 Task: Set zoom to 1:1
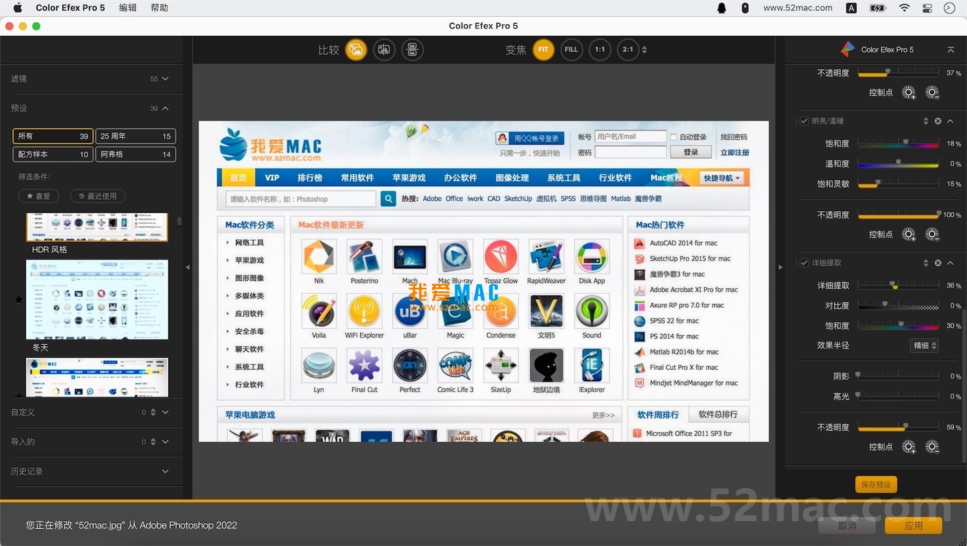tap(599, 50)
